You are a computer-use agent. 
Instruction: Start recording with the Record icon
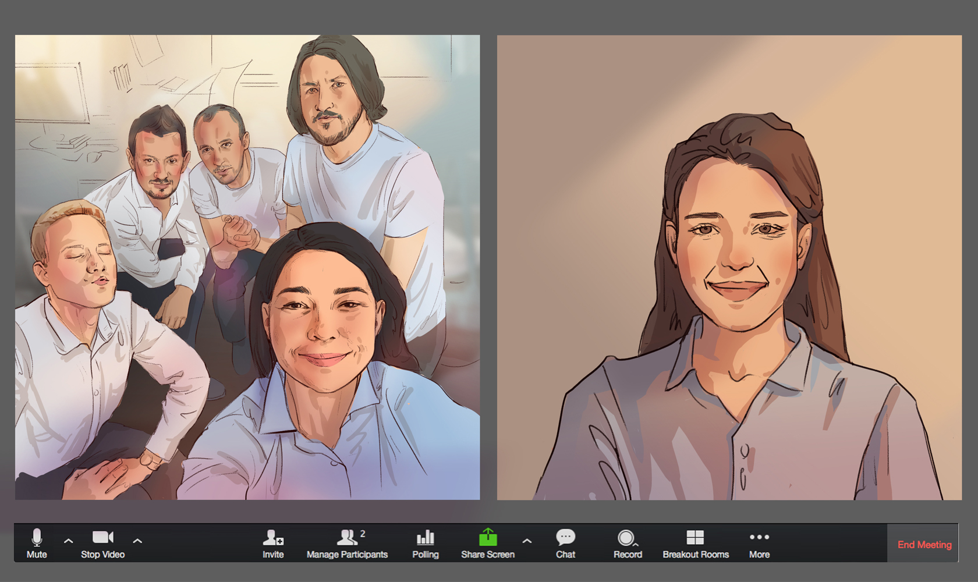point(626,537)
